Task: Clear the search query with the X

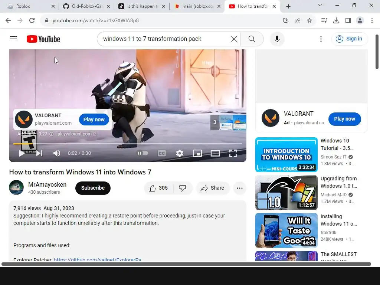Action: click(x=234, y=39)
